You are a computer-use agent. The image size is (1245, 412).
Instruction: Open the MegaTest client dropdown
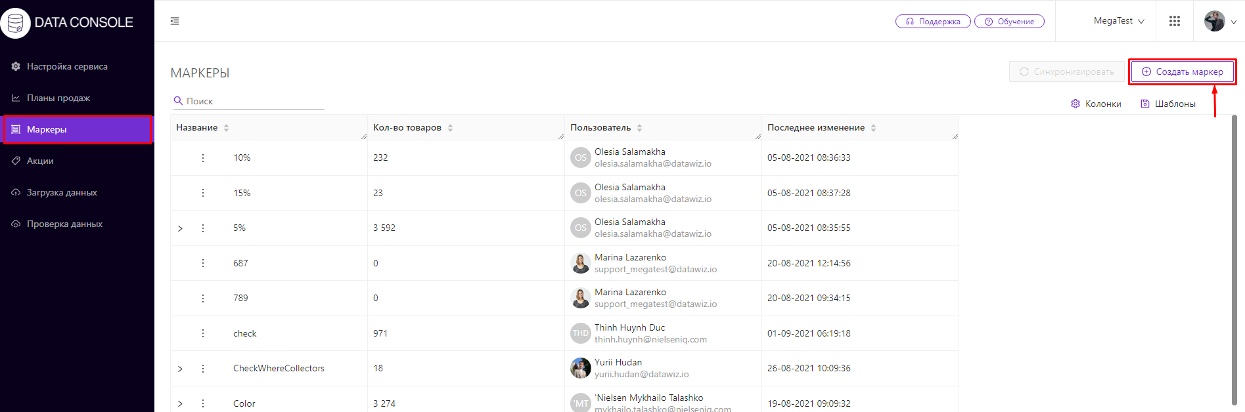1119,21
